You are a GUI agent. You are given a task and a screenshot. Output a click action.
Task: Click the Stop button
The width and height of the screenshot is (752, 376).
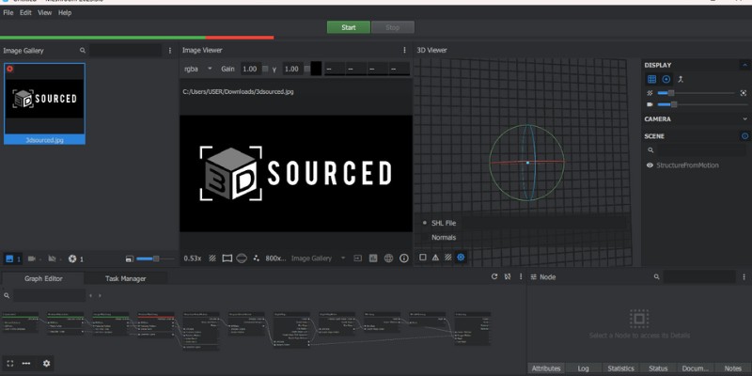[392, 27]
